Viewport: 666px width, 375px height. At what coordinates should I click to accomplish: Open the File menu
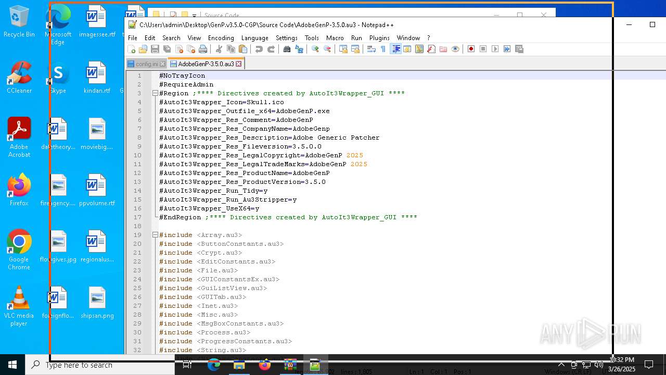(133, 38)
